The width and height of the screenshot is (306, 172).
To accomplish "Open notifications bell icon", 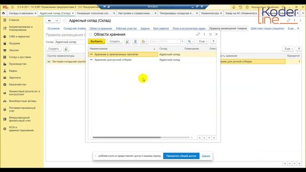I will tap(234, 7).
